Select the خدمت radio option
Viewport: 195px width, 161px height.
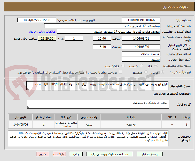click(141, 66)
